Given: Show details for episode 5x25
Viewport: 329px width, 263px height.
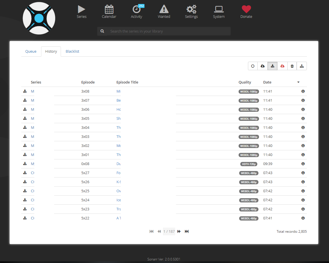Looking at the screenshot, I should (303, 191).
